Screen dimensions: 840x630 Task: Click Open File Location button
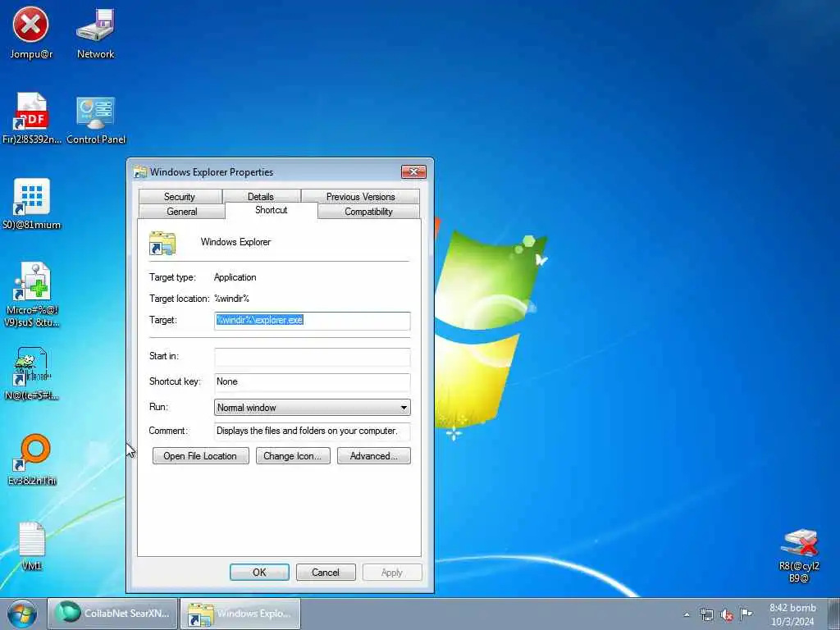coord(200,456)
